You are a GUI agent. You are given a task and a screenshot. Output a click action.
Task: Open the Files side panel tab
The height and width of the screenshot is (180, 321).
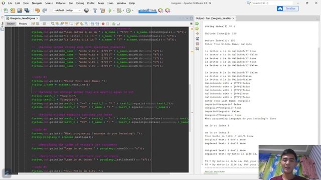pyautogui.click(x=2, y=26)
